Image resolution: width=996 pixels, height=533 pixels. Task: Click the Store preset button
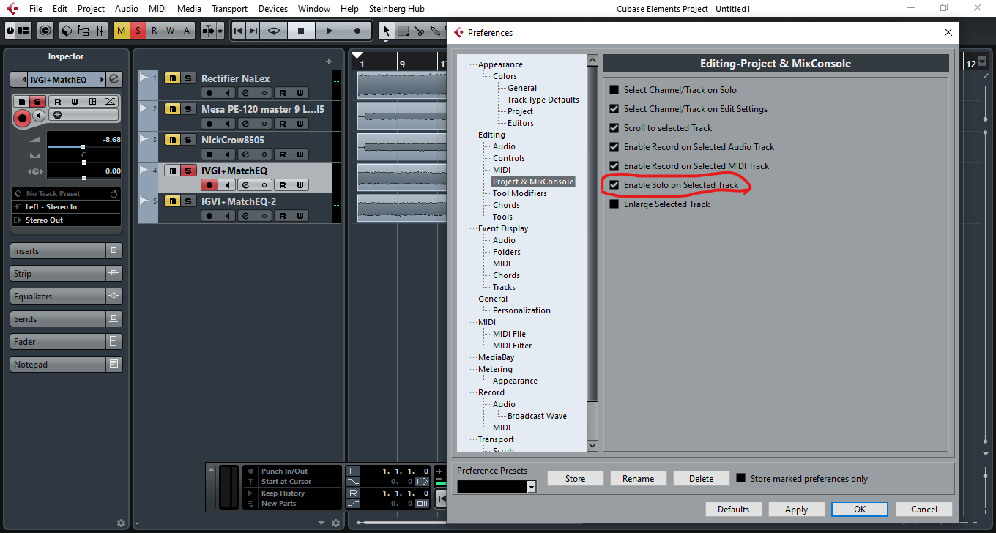pos(576,478)
